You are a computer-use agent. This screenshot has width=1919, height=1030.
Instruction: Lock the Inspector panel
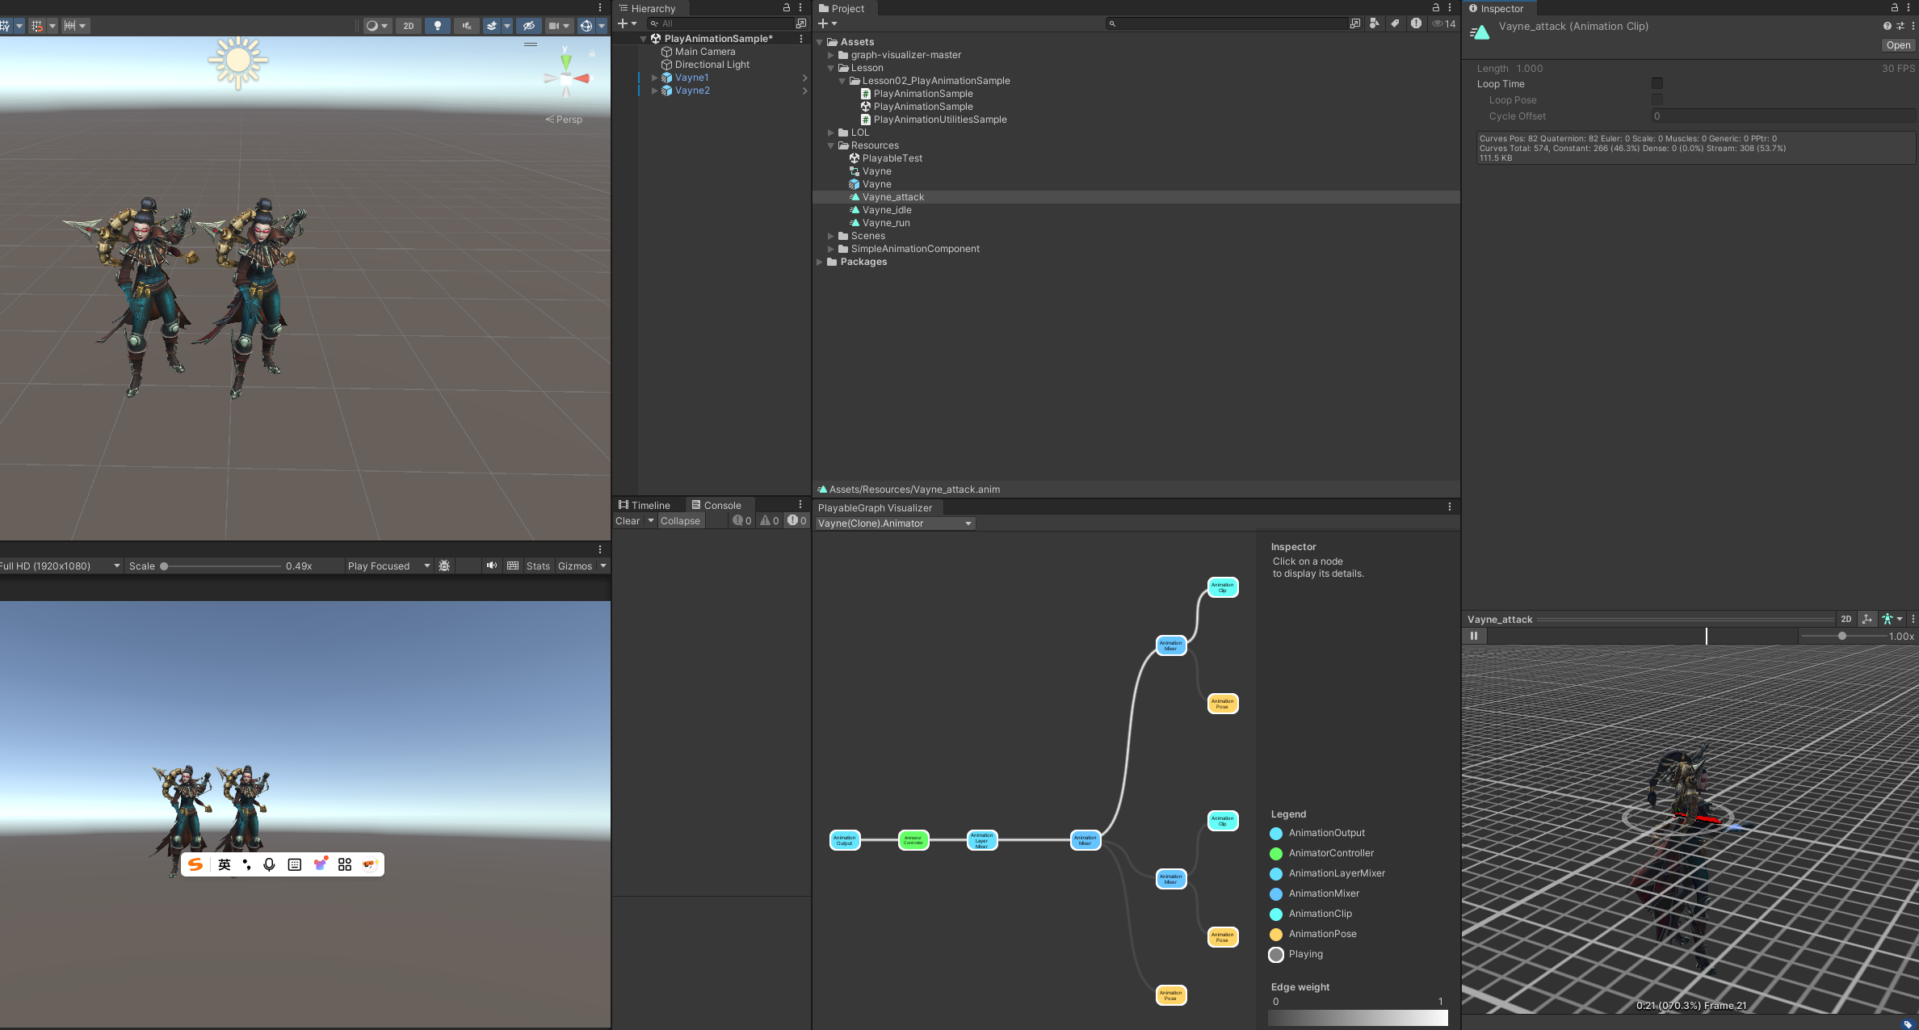pyautogui.click(x=1895, y=8)
